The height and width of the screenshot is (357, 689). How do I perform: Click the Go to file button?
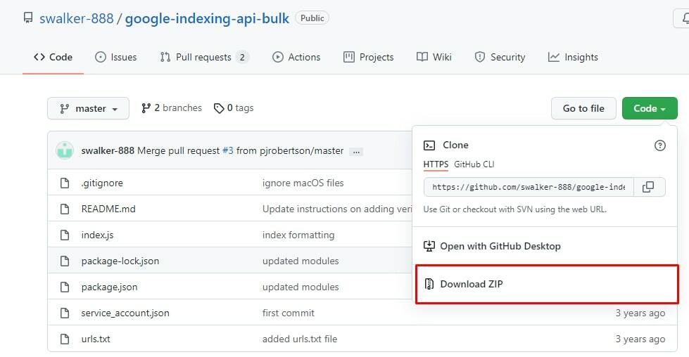click(583, 108)
